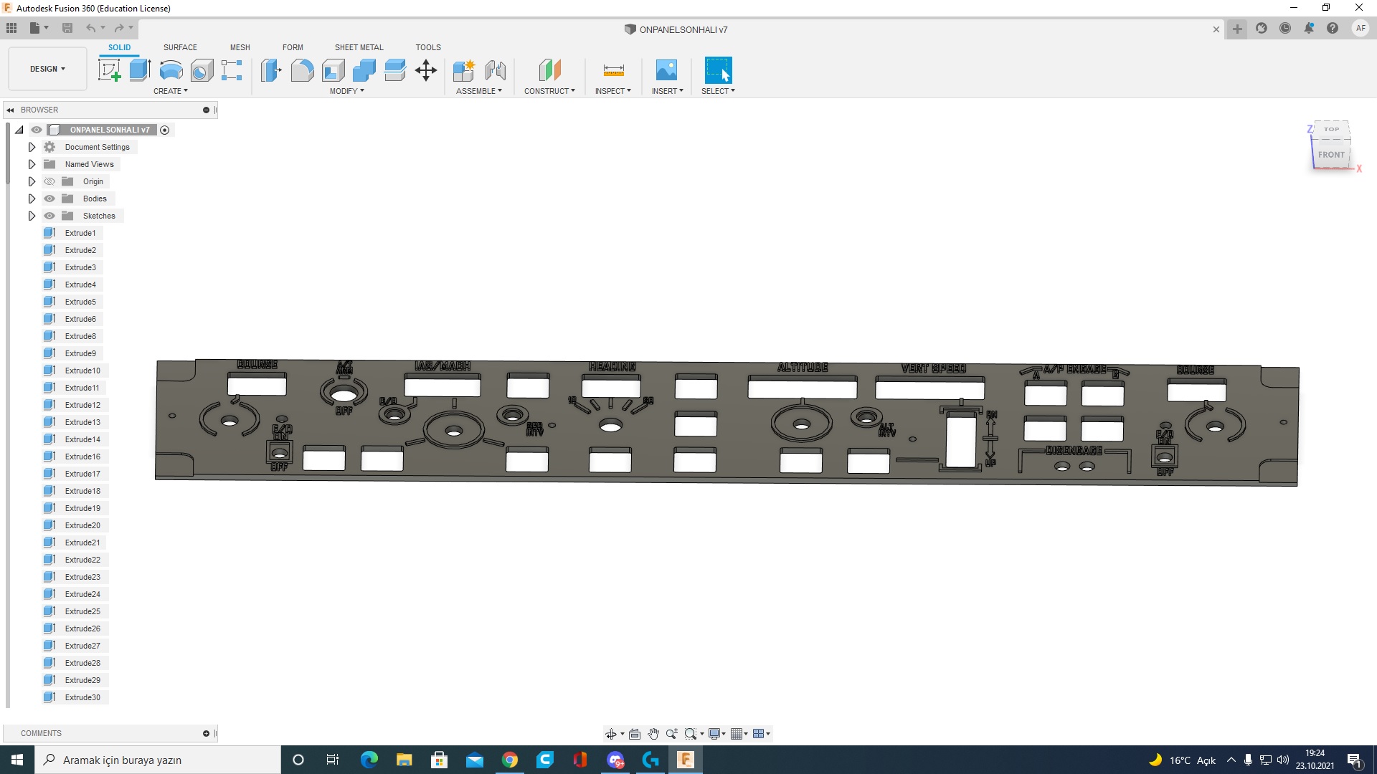Hide the Sketches folder
The width and height of the screenshot is (1377, 774).
(x=49, y=216)
